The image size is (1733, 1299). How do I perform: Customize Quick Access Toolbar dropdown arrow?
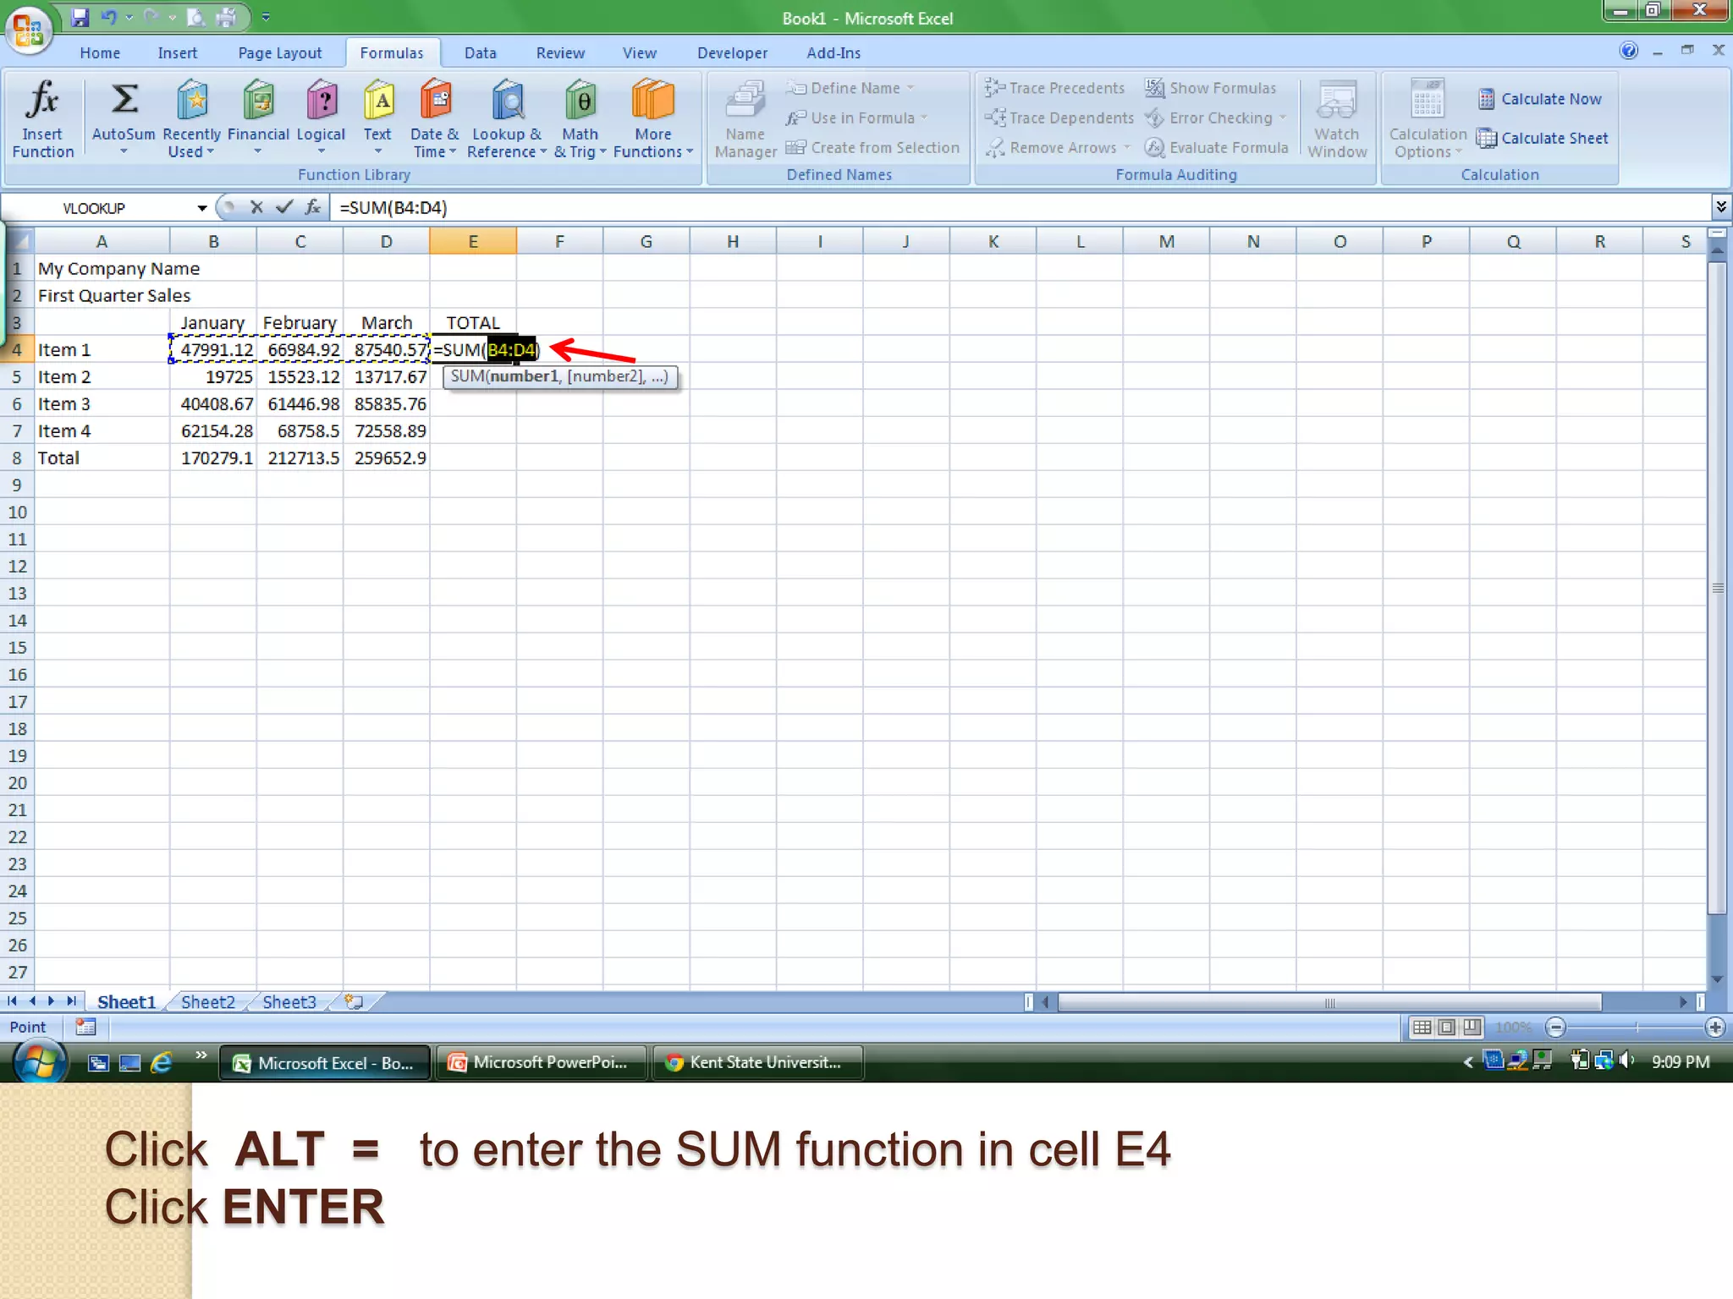coord(266,17)
